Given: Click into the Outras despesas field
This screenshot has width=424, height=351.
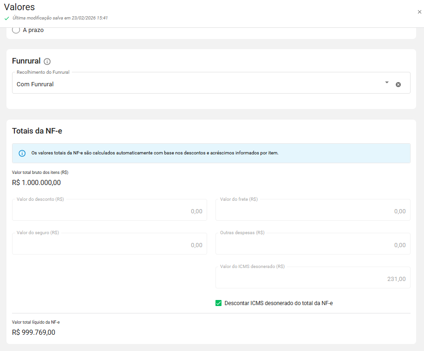Looking at the screenshot, I should tap(313, 245).
